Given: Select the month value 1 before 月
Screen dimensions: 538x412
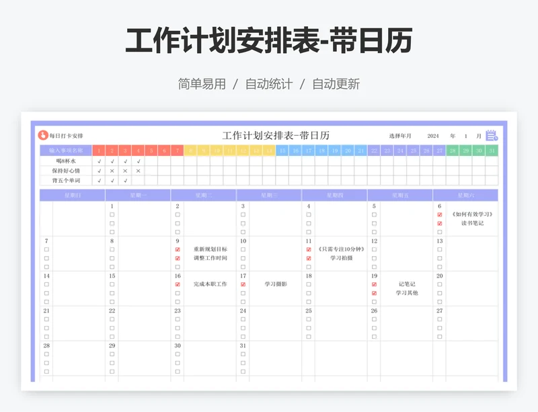Looking at the screenshot, I should point(465,136).
